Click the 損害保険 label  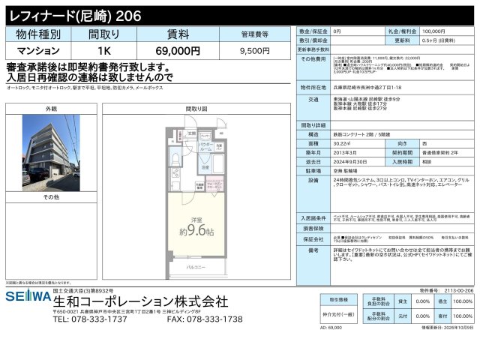pyautogui.click(x=313, y=229)
